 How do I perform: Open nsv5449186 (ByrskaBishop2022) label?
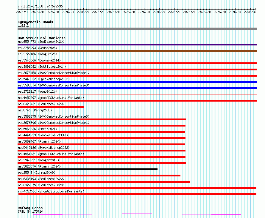pyautogui.click(x=44, y=148)
